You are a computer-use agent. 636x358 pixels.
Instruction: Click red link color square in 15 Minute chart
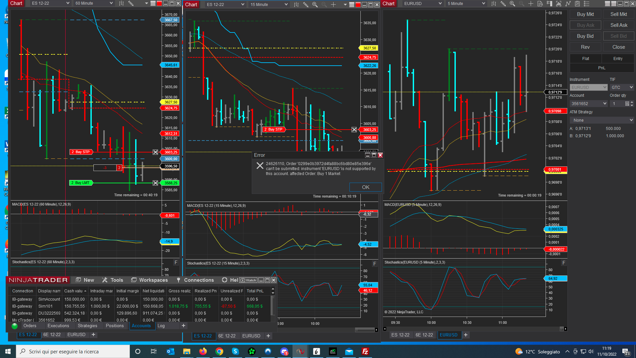(358, 5)
